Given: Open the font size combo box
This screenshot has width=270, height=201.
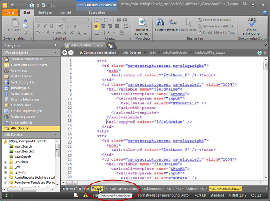Looking at the screenshot, I should click(78, 20).
